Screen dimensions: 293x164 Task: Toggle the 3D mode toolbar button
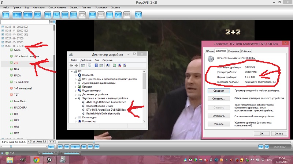point(82,15)
